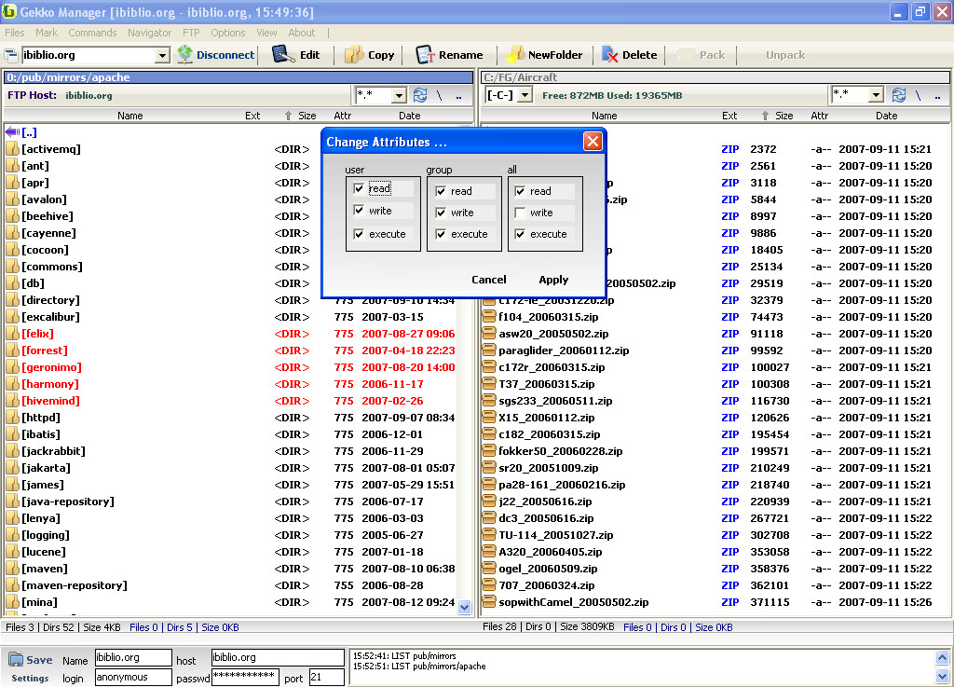The image size is (954, 687).
Task: Click the NewFolder toolbar icon
Action: 513,55
